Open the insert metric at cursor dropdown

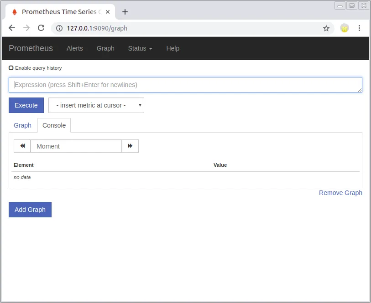pyautogui.click(x=96, y=105)
